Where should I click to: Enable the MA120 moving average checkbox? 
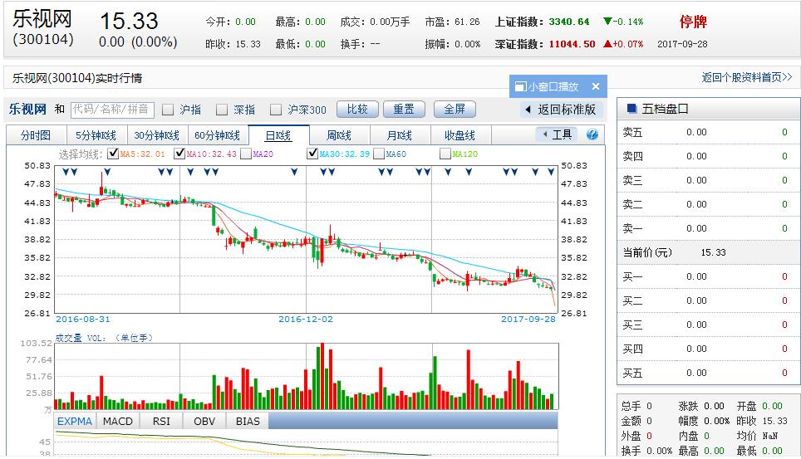click(x=445, y=154)
